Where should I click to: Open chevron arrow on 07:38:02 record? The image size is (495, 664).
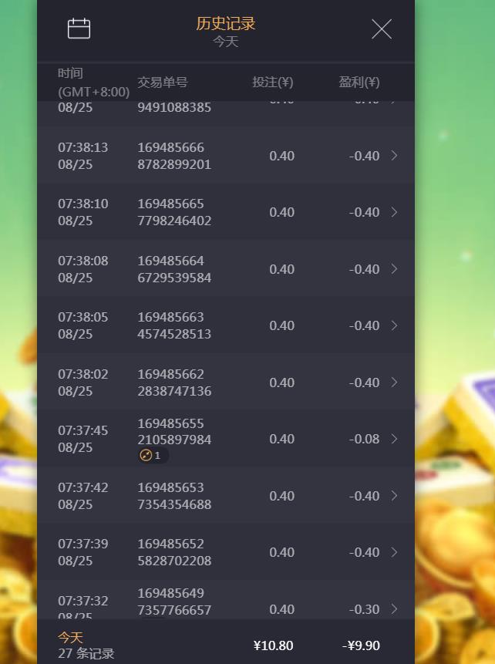(x=394, y=383)
